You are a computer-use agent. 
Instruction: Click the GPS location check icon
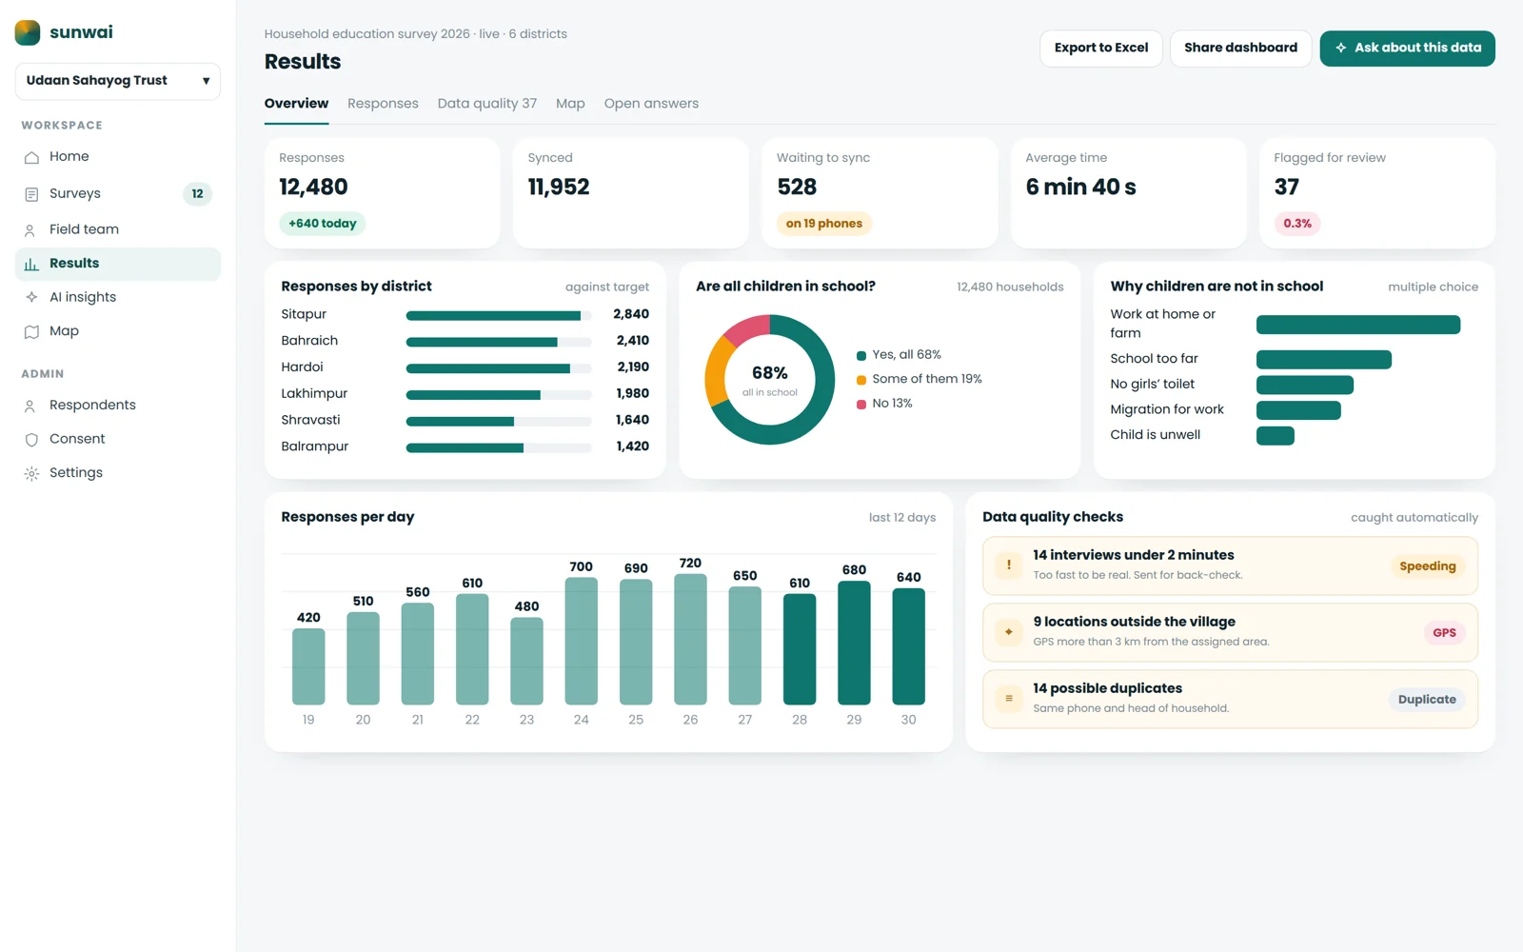point(1009,632)
